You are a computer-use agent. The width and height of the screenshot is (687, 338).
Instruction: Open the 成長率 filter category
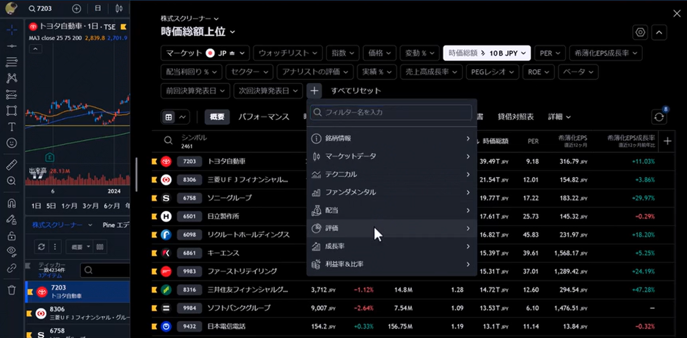tap(391, 246)
